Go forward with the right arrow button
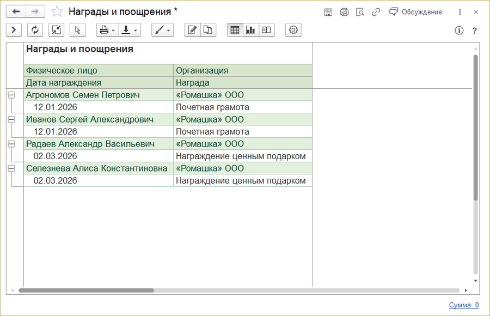 (35, 12)
